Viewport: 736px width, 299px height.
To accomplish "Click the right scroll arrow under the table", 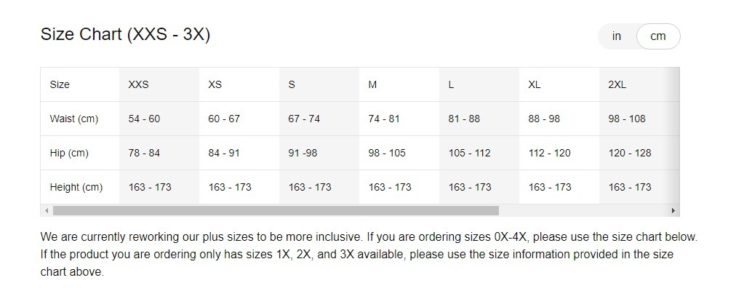I will [x=674, y=211].
